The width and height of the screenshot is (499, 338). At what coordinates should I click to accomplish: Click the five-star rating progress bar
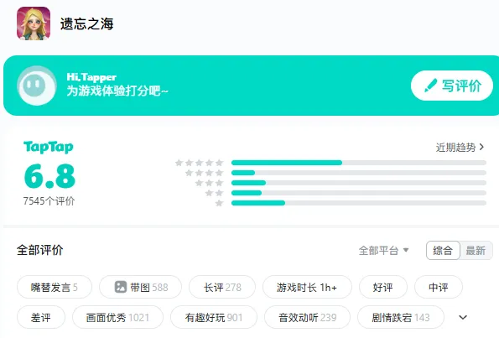click(359, 163)
